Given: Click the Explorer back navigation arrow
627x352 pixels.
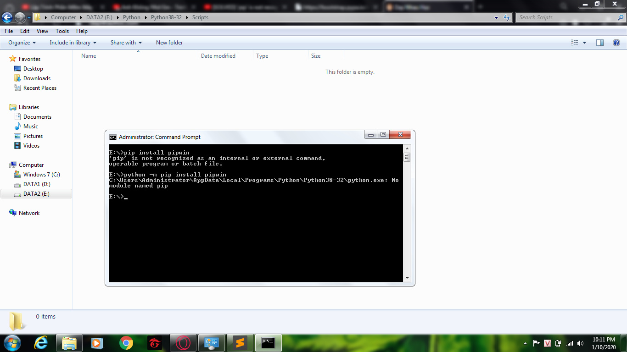Looking at the screenshot, I should 7,17.
